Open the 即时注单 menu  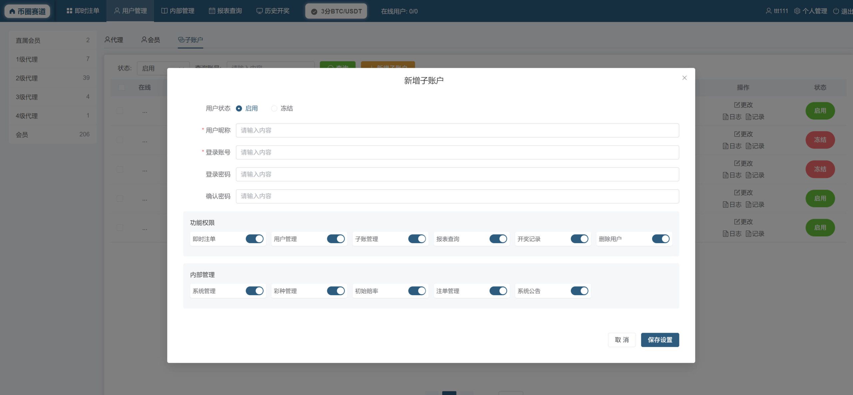pos(83,11)
